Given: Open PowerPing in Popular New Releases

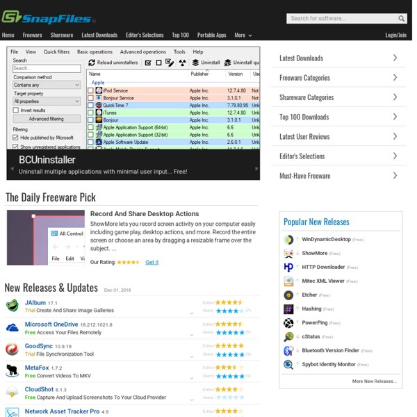Looking at the screenshot, I should [315, 322].
